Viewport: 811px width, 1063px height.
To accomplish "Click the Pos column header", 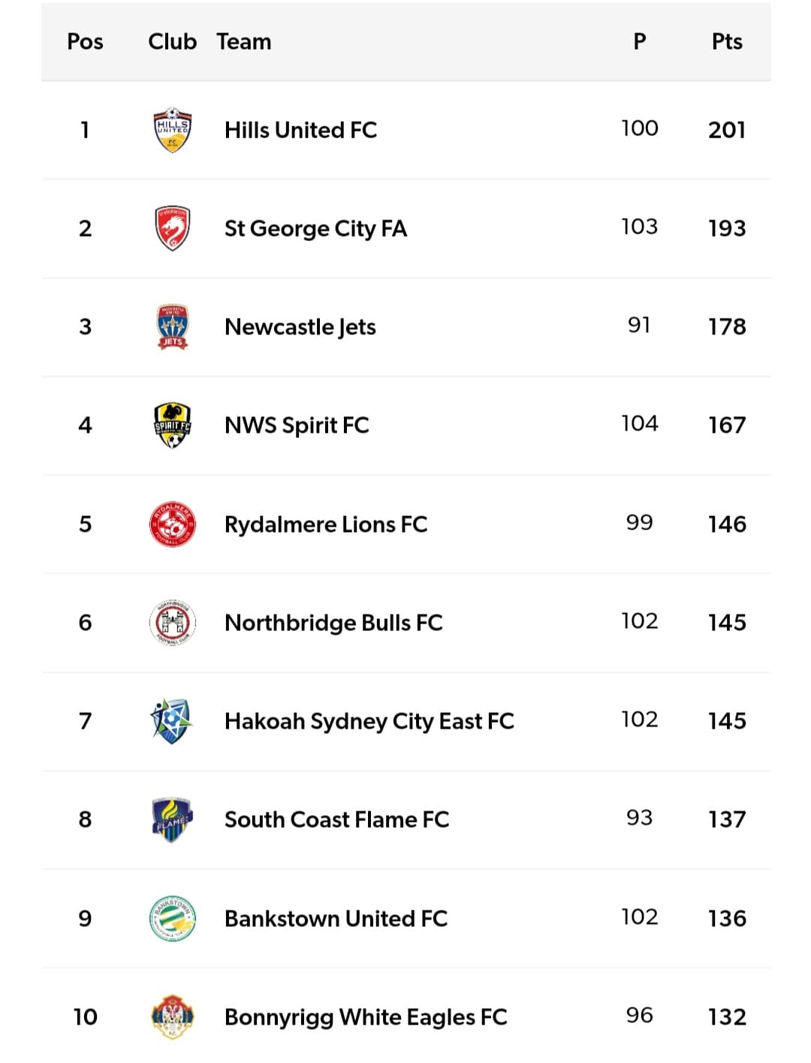I will point(85,41).
